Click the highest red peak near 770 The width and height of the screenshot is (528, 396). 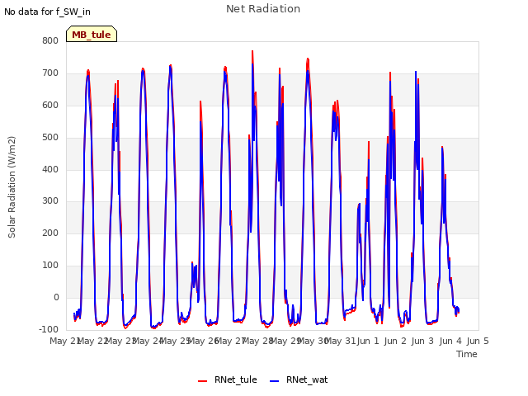click(x=252, y=51)
